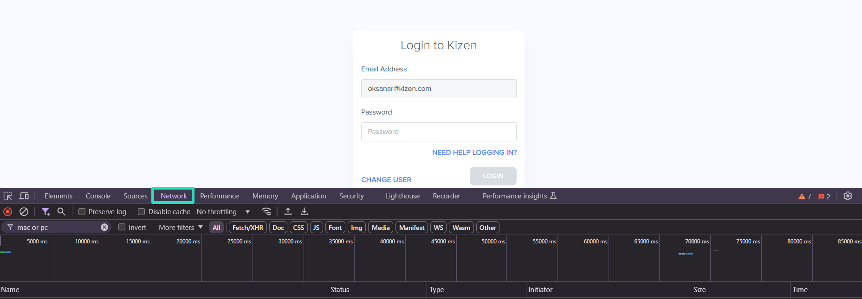Filter requests by Media type
862x299 pixels.
pos(381,228)
